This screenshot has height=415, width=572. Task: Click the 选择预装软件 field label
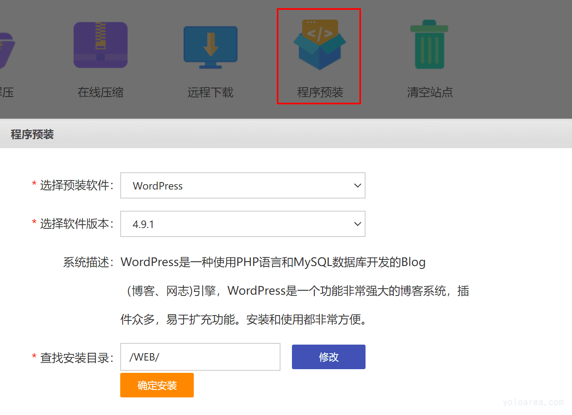(x=76, y=185)
